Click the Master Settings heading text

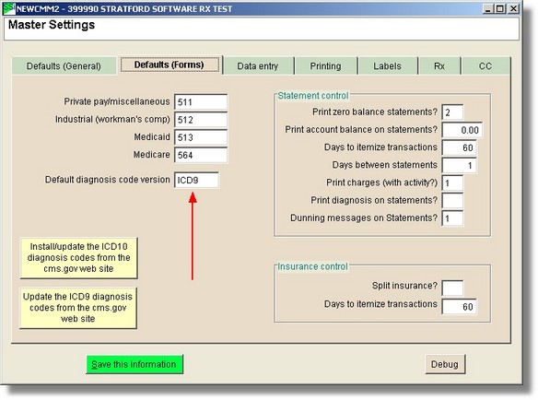tap(52, 25)
